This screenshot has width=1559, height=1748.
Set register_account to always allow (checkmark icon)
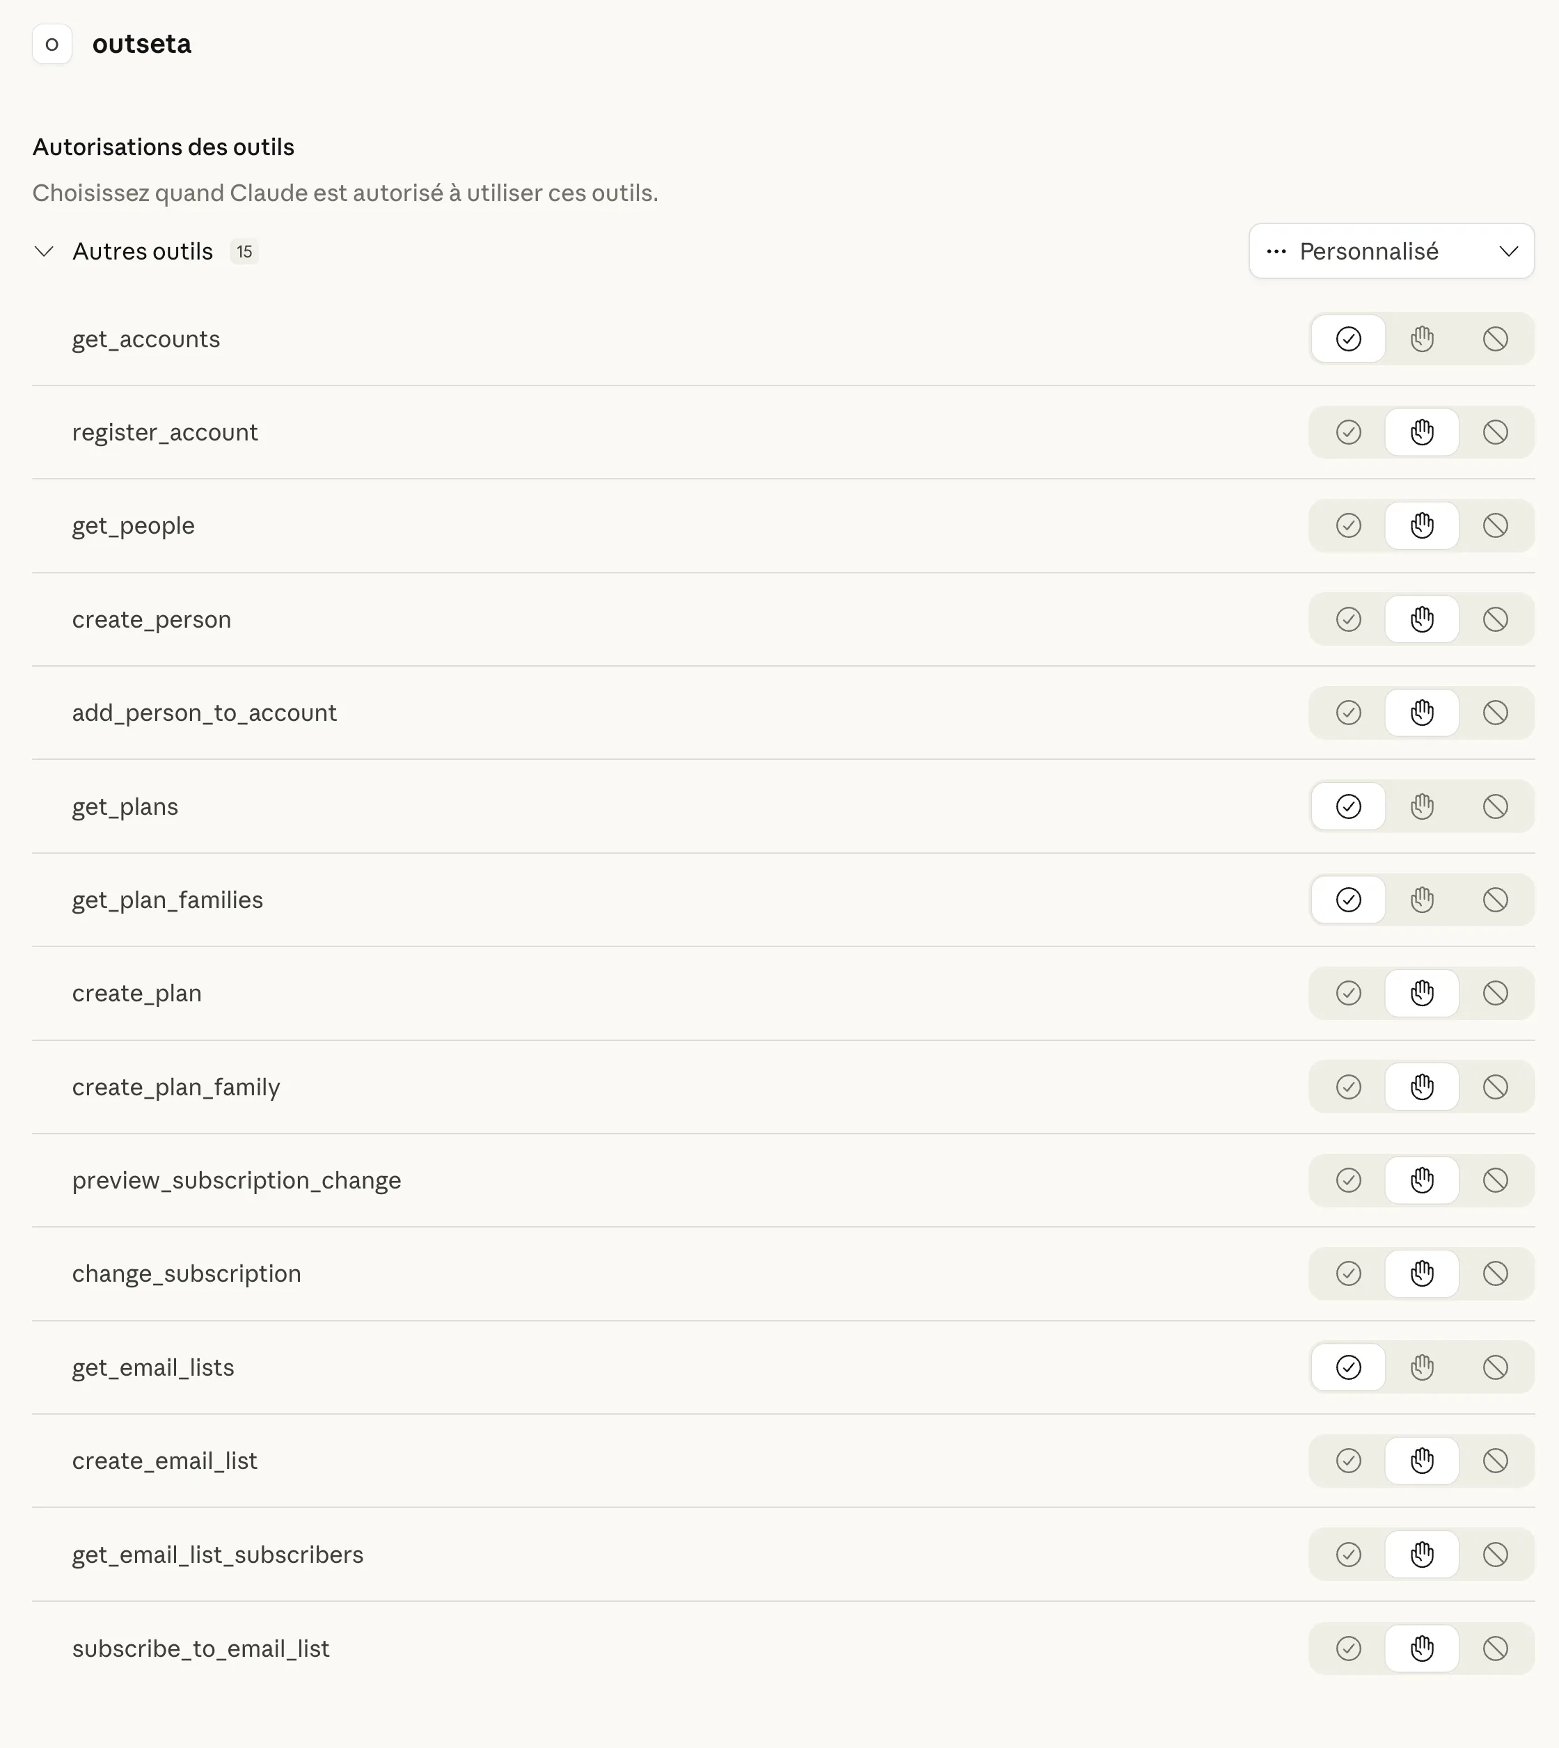1348,433
